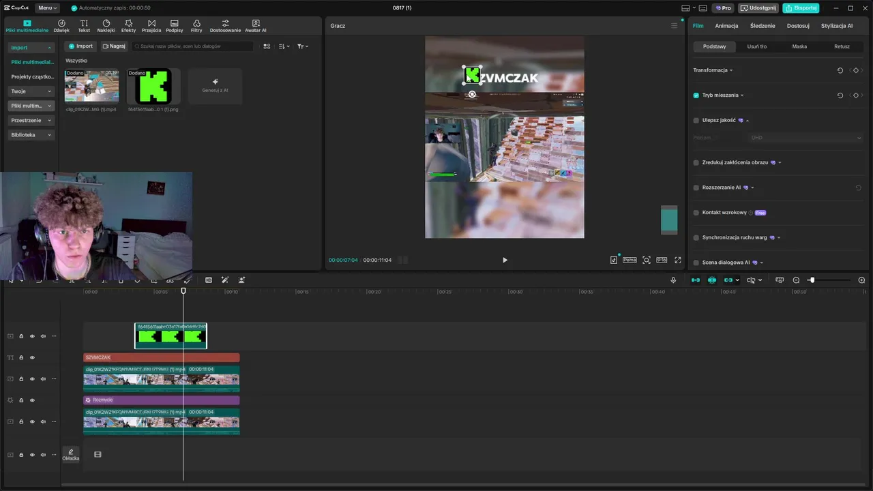Open the Przejścia transitions panel

151,26
